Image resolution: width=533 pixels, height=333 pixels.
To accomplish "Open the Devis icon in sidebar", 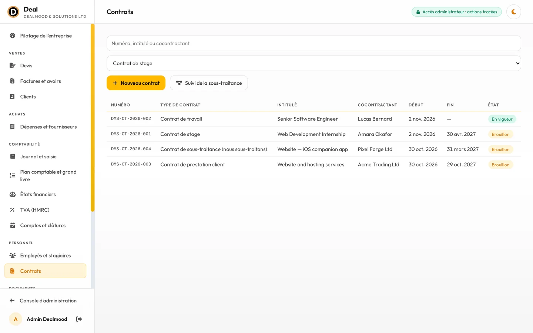I will point(13,65).
